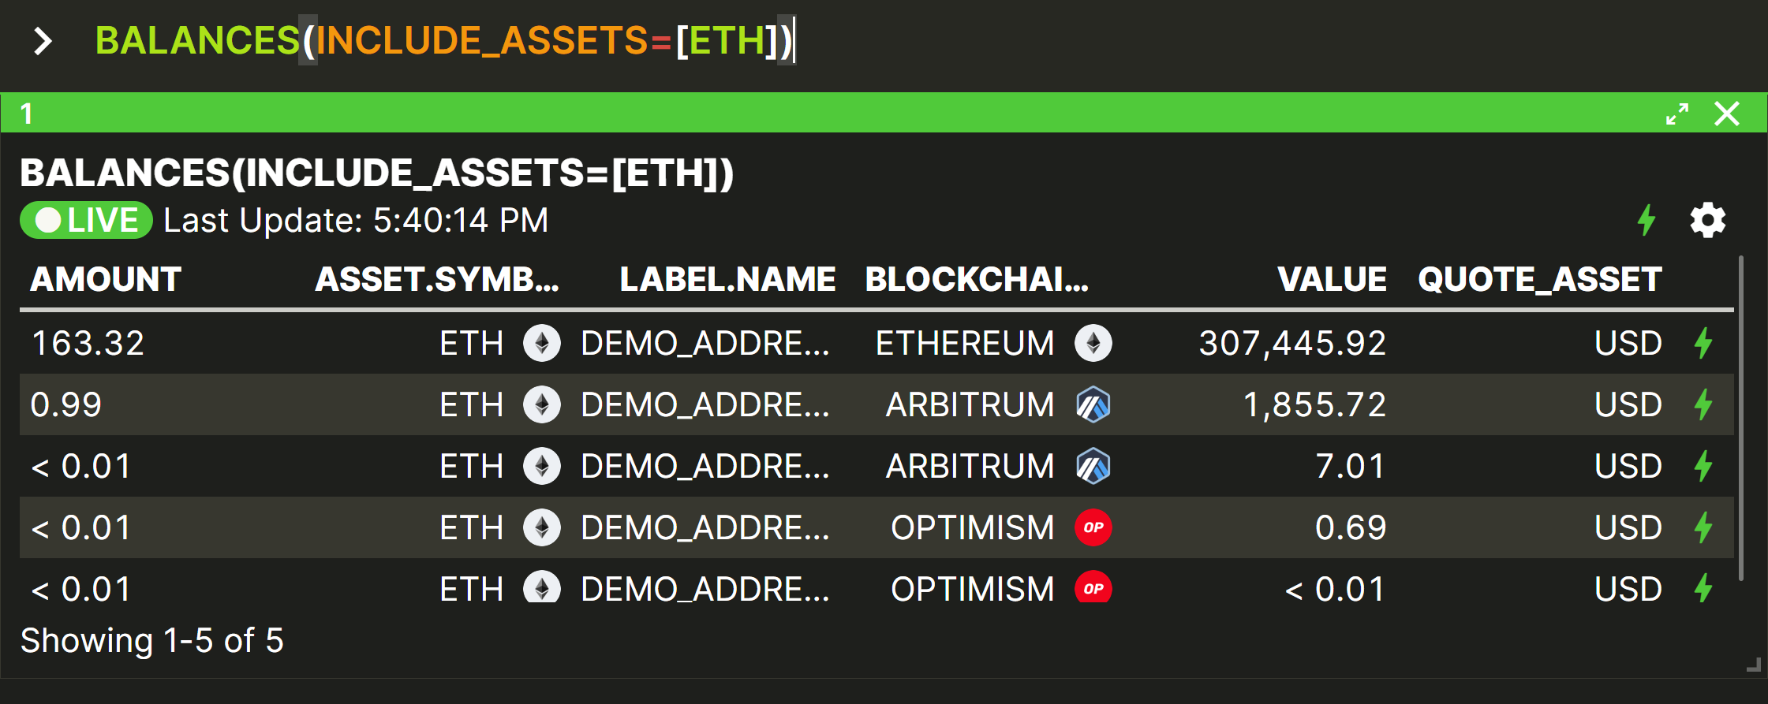Image resolution: width=1768 pixels, height=704 pixels.
Task: Click the lightning icon in the 1,855.72 row
Action: pyautogui.click(x=1703, y=404)
